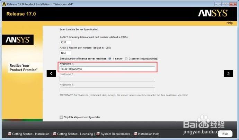This screenshot has width=239, height=140.
Task: Open Getting Started - Licensing PDF link
Action: [75, 134]
